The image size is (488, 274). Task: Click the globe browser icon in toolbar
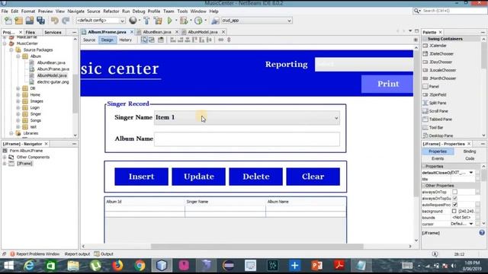point(133,21)
